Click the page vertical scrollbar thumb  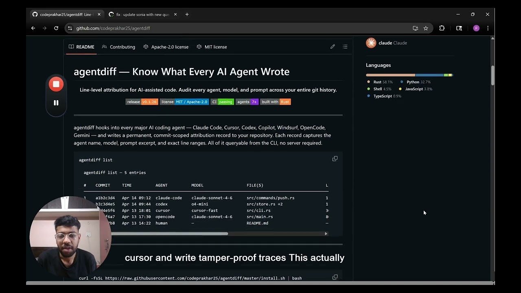point(493,75)
